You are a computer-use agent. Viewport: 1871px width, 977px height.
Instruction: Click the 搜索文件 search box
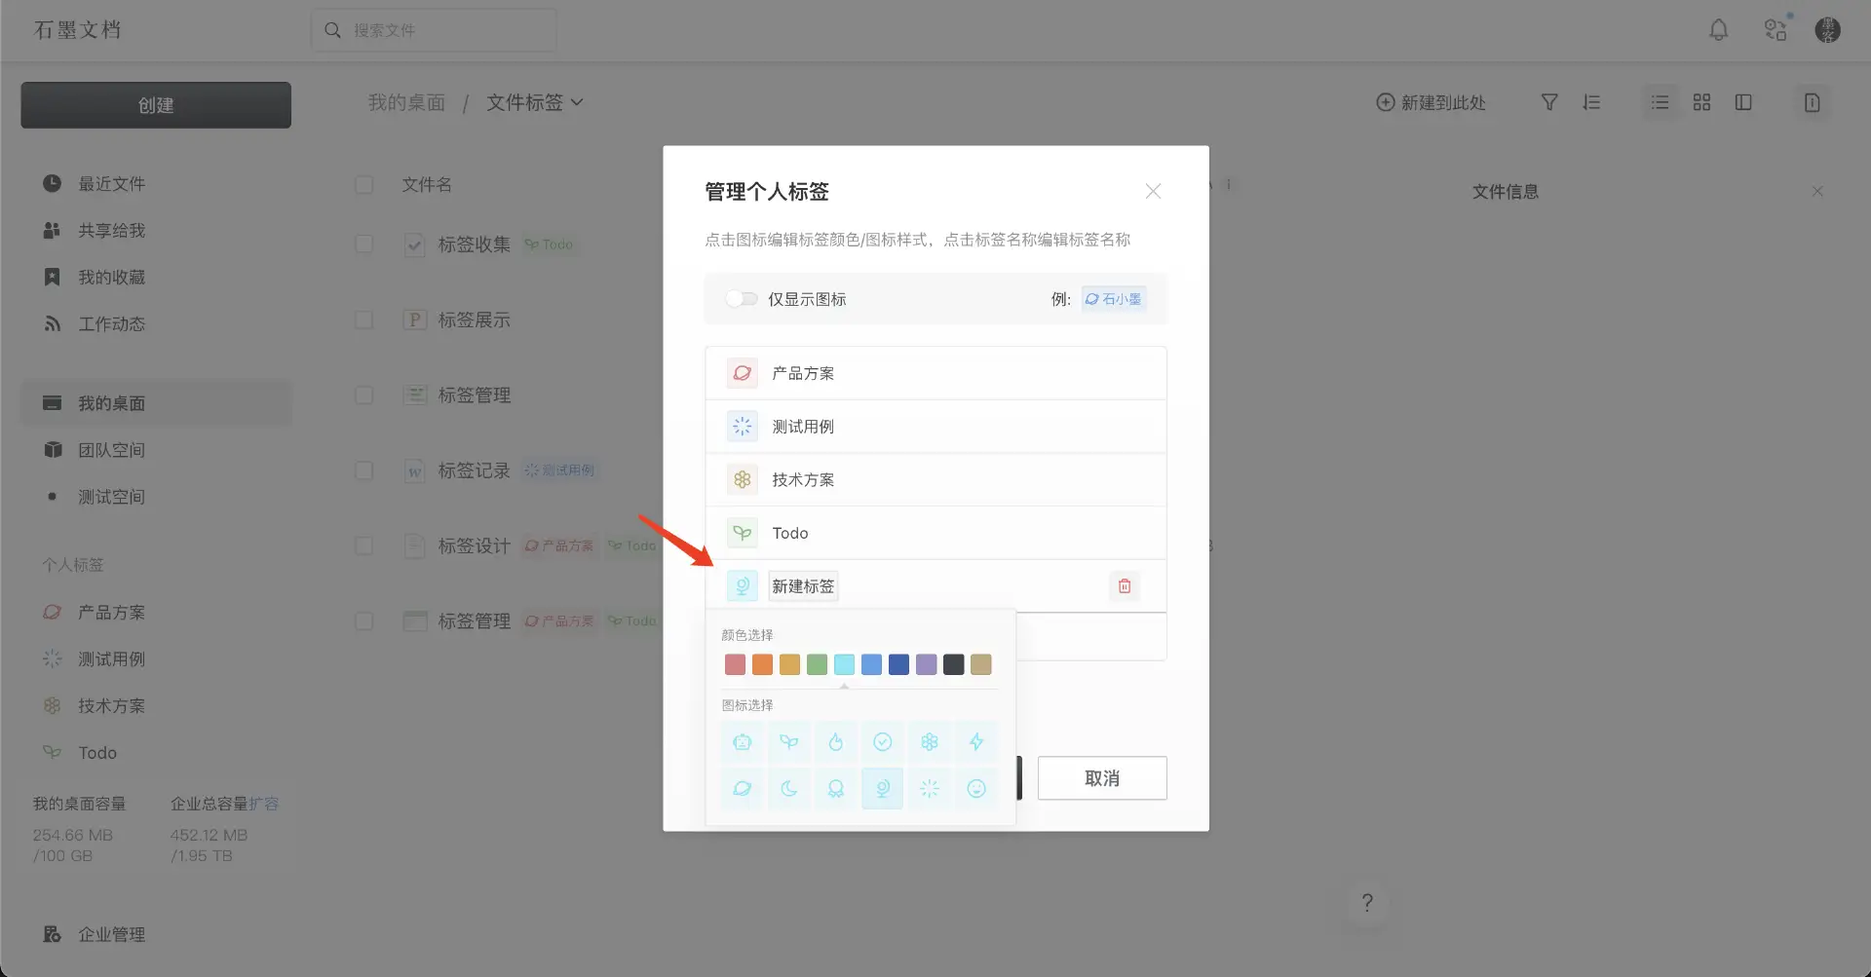coord(435,30)
